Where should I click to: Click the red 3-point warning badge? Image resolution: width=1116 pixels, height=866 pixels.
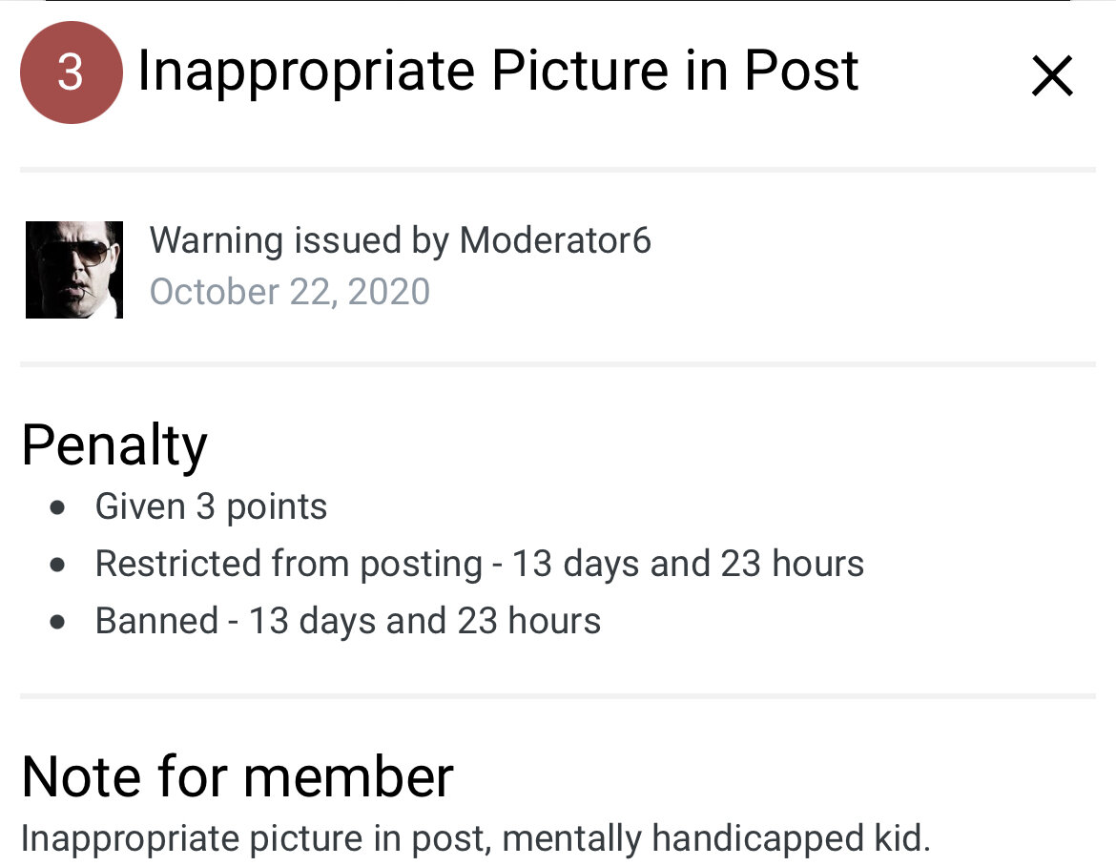[71, 72]
